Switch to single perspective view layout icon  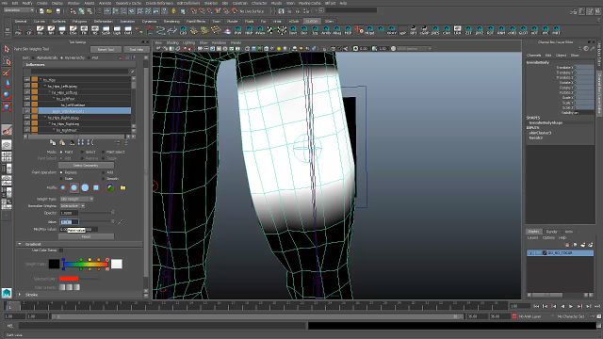(x=7, y=145)
